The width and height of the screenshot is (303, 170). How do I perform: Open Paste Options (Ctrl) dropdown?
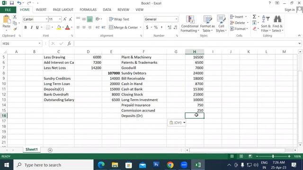click(177, 123)
